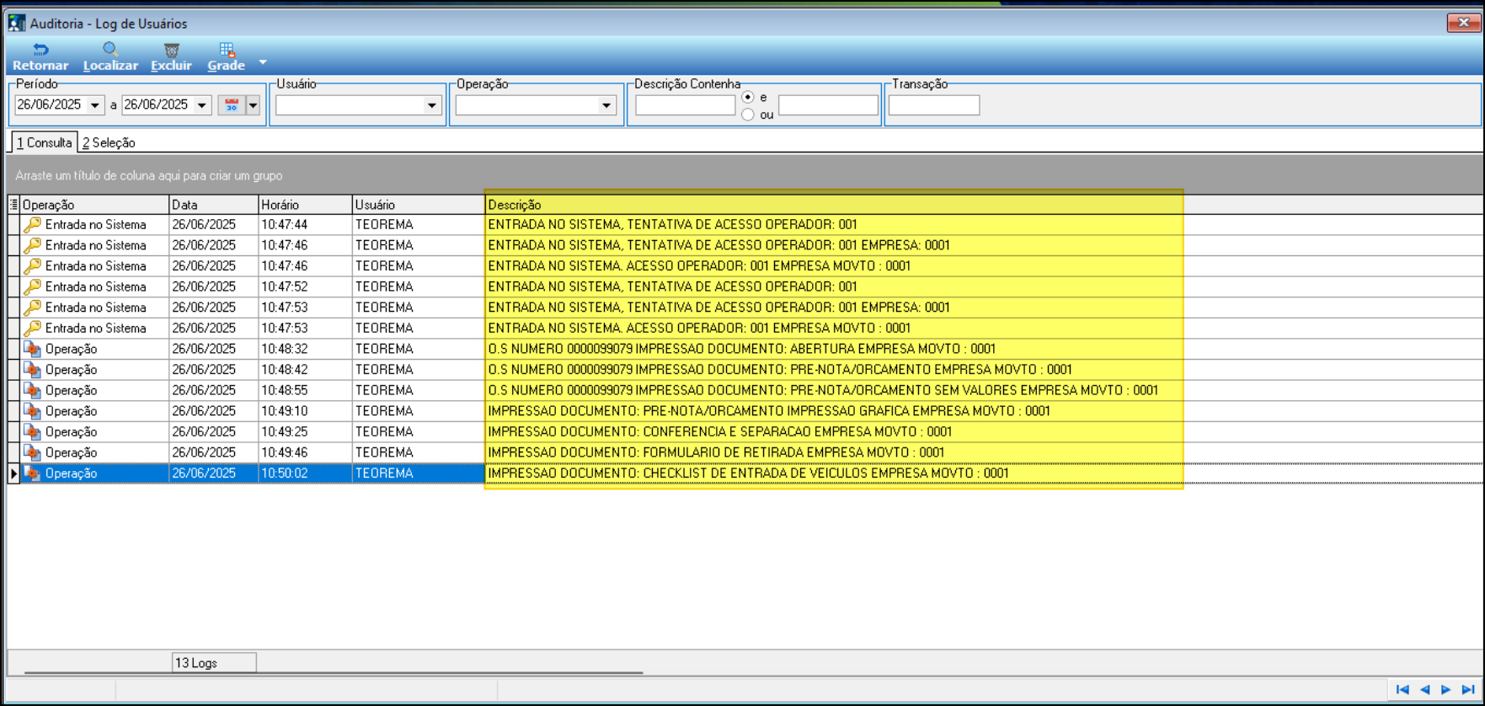Sort by the Horário column header

305,205
